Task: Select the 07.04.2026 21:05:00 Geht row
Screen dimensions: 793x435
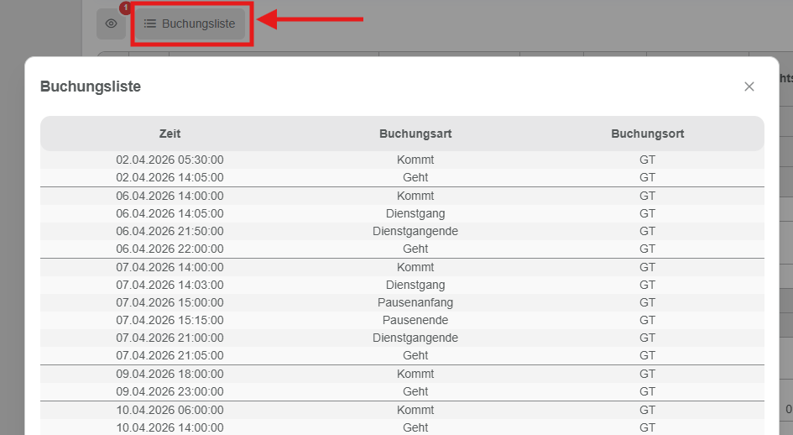Action: pos(402,355)
